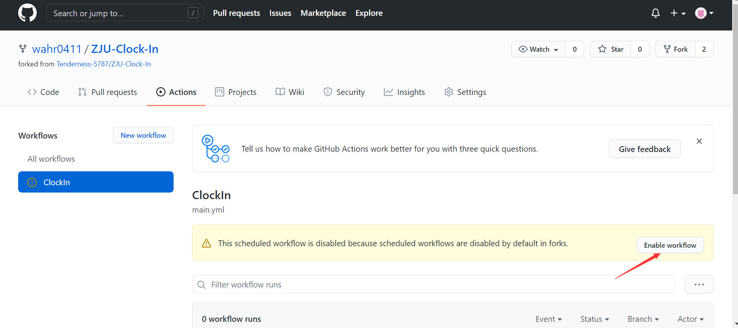The width and height of the screenshot is (738, 328).
Task: Open GitHub home via Octocat logo
Action: click(x=27, y=13)
